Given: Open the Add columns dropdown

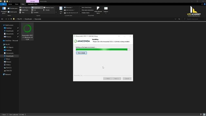Looking at the screenshot, I should click(x=69, y=10).
